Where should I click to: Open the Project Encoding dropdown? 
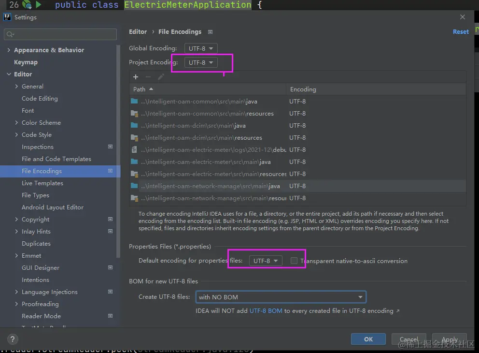pyautogui.click(x=201, y=62)
